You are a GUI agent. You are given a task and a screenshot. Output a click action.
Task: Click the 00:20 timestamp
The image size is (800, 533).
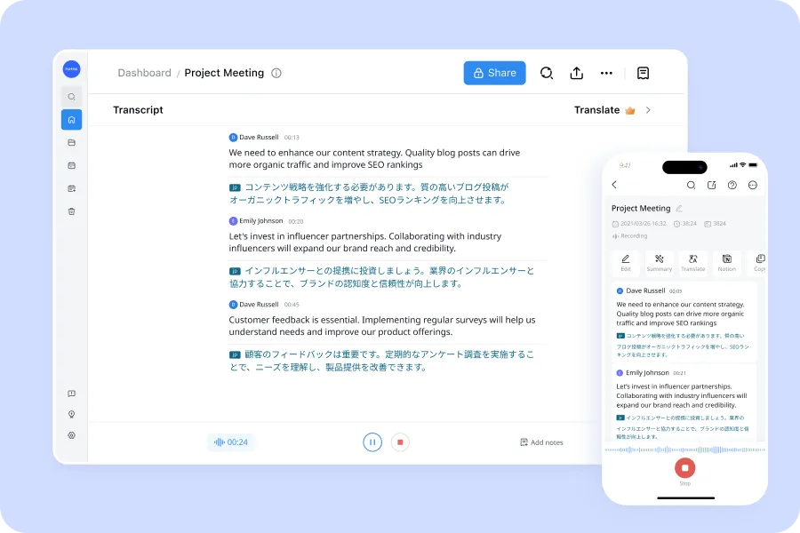pos(296,221)
